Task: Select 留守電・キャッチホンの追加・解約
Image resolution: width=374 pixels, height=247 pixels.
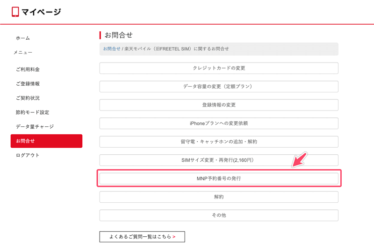Action: (219, 142)
